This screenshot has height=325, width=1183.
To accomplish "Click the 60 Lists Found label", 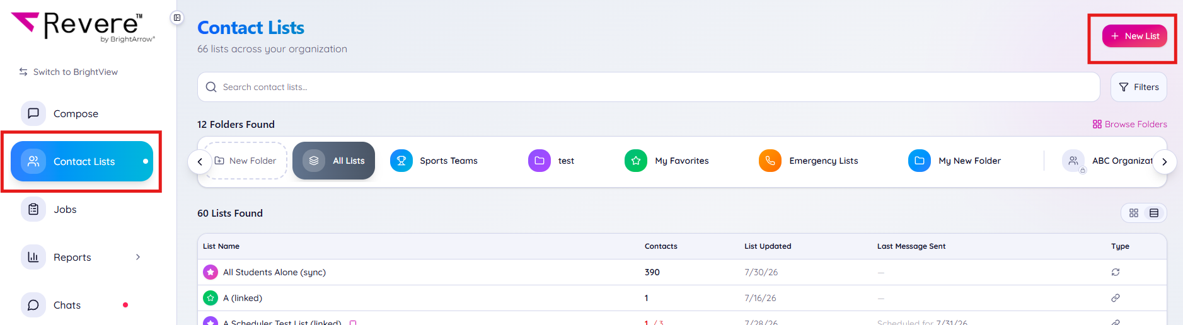I will (x=230, y=213).
